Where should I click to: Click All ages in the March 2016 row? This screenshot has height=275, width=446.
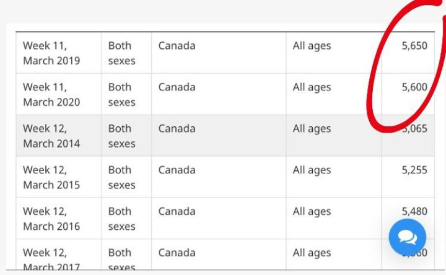[x=312, y=211]
